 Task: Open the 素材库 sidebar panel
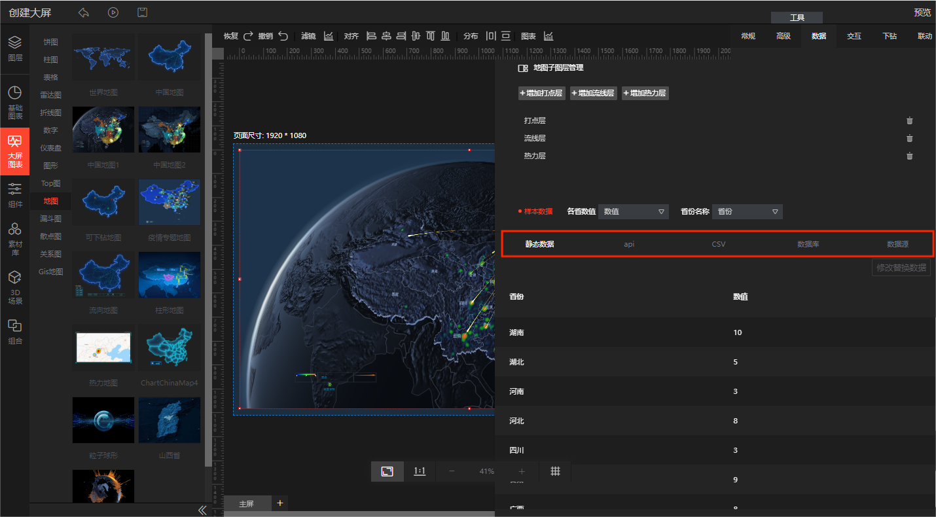click(14, 238)
